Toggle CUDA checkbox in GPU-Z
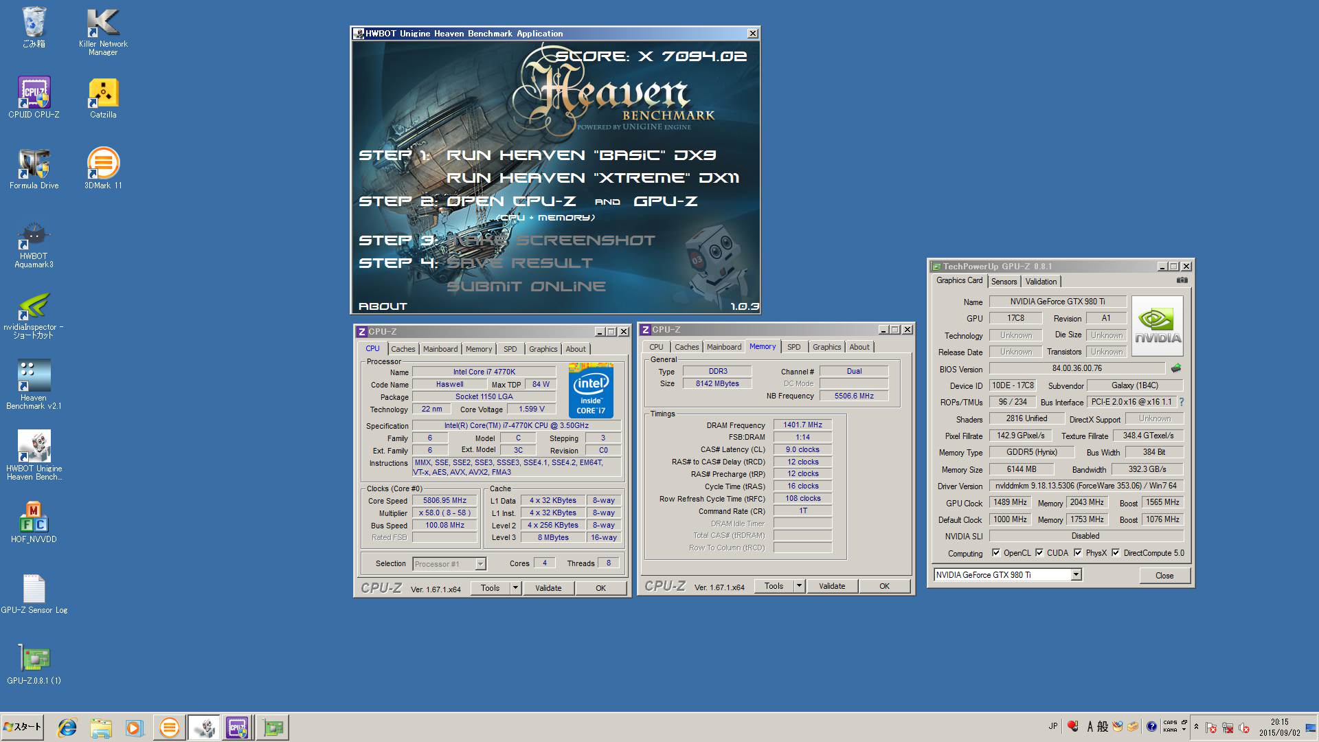Screen dimensions: 1319x742 pos(1039,553)
